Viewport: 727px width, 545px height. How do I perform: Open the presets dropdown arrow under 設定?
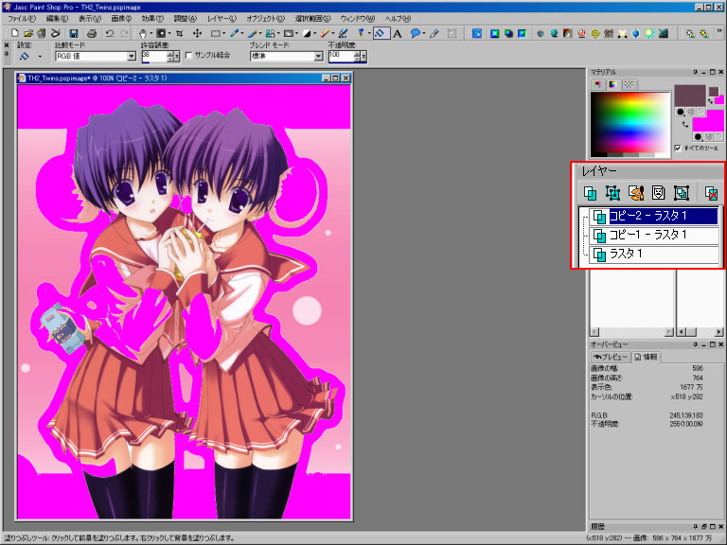(x=40, y=56)
